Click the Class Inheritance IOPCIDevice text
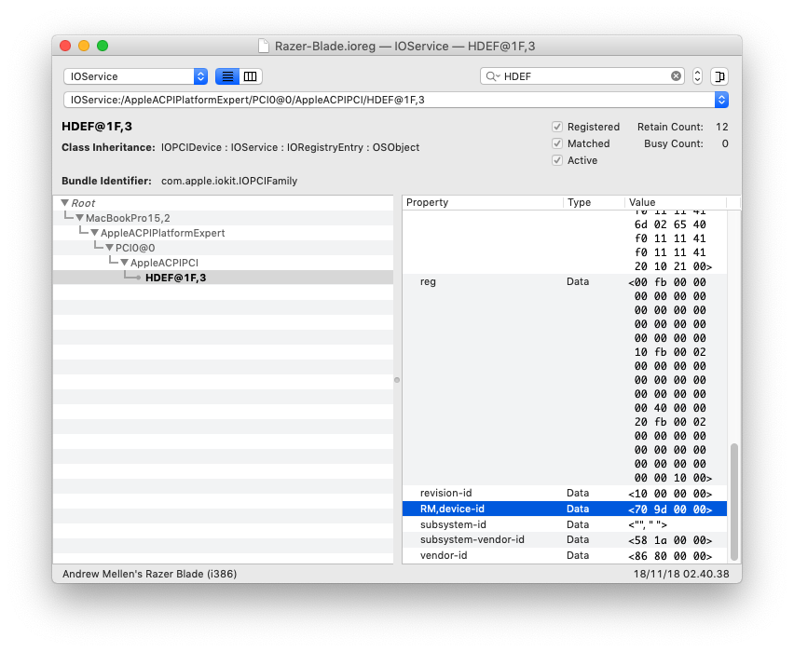This screenshot has width=794, height=652. click(x=191, y=147)
